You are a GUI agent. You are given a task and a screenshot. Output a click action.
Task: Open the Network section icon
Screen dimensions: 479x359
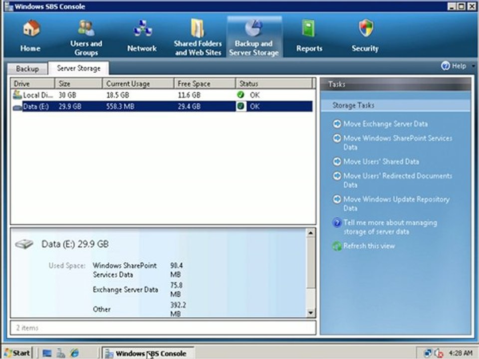coord(142,29)
